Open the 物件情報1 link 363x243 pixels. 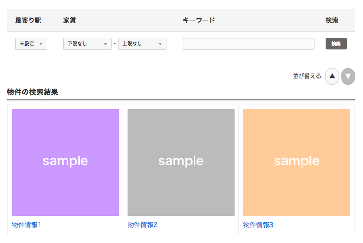point(27,224)
